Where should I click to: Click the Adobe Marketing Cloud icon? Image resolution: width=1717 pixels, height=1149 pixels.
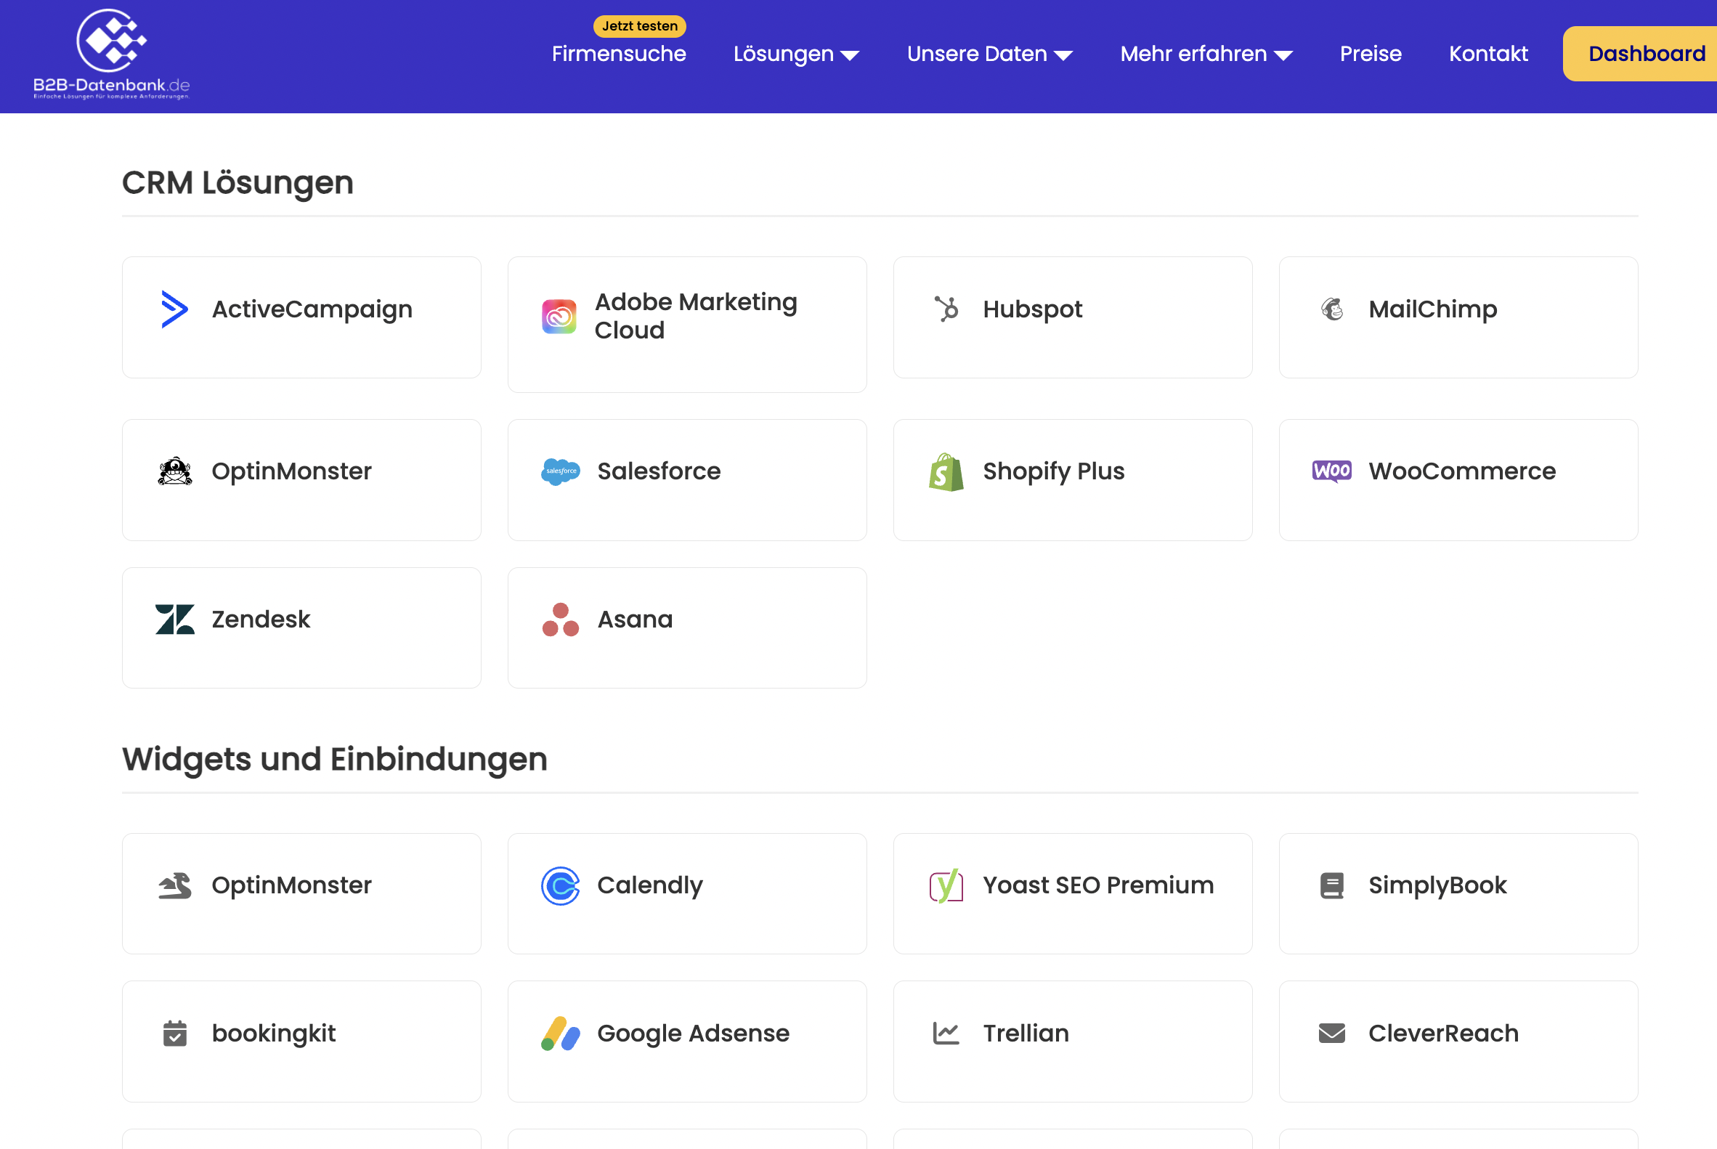[559, 317]
